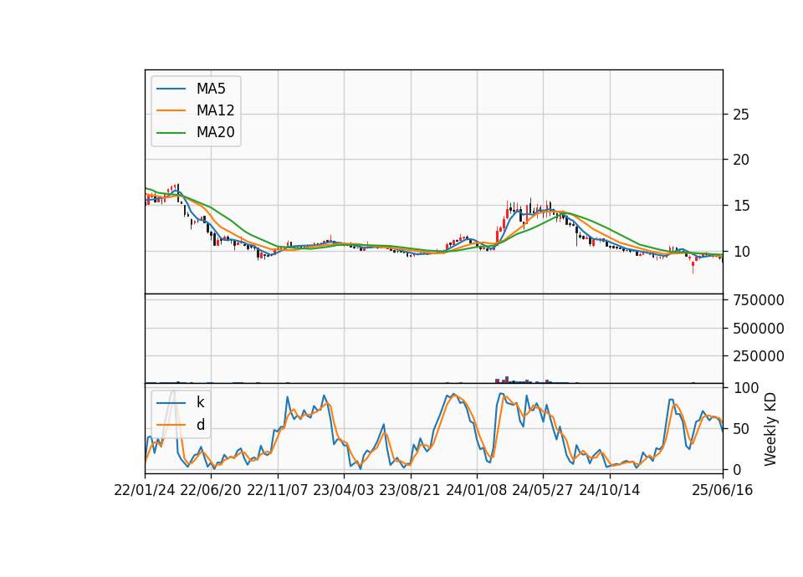Click the KD axis label 0
Screen dimensions: 803x577
coord(737,469)
